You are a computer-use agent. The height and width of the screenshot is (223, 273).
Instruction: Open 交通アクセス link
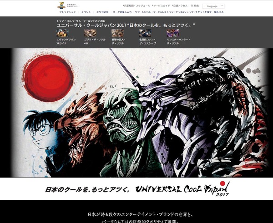pyautogui.click(x=180, y=6)
